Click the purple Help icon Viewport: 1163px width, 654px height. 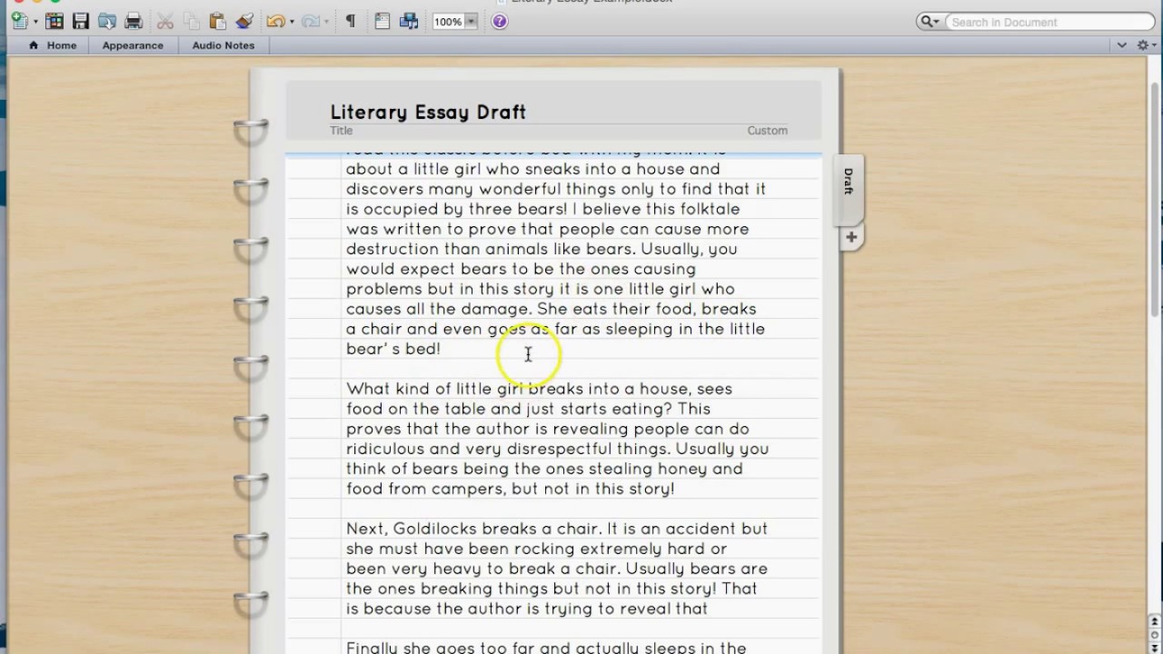[x=499, y=21]
